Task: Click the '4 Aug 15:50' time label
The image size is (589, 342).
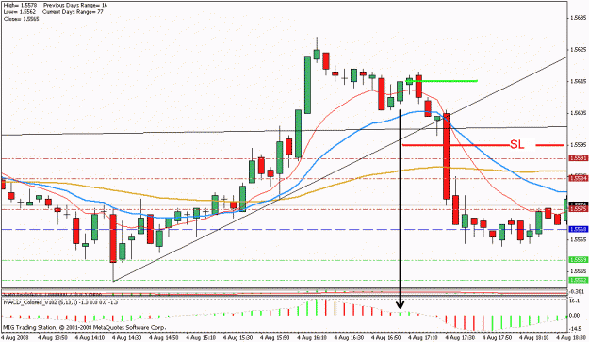Action: [x=274, y=338]
